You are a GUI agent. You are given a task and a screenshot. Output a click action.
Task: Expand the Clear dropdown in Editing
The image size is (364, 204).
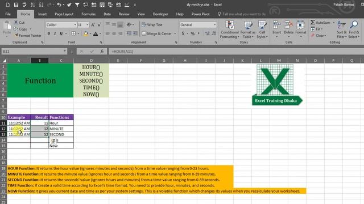(x=325, y=35)
